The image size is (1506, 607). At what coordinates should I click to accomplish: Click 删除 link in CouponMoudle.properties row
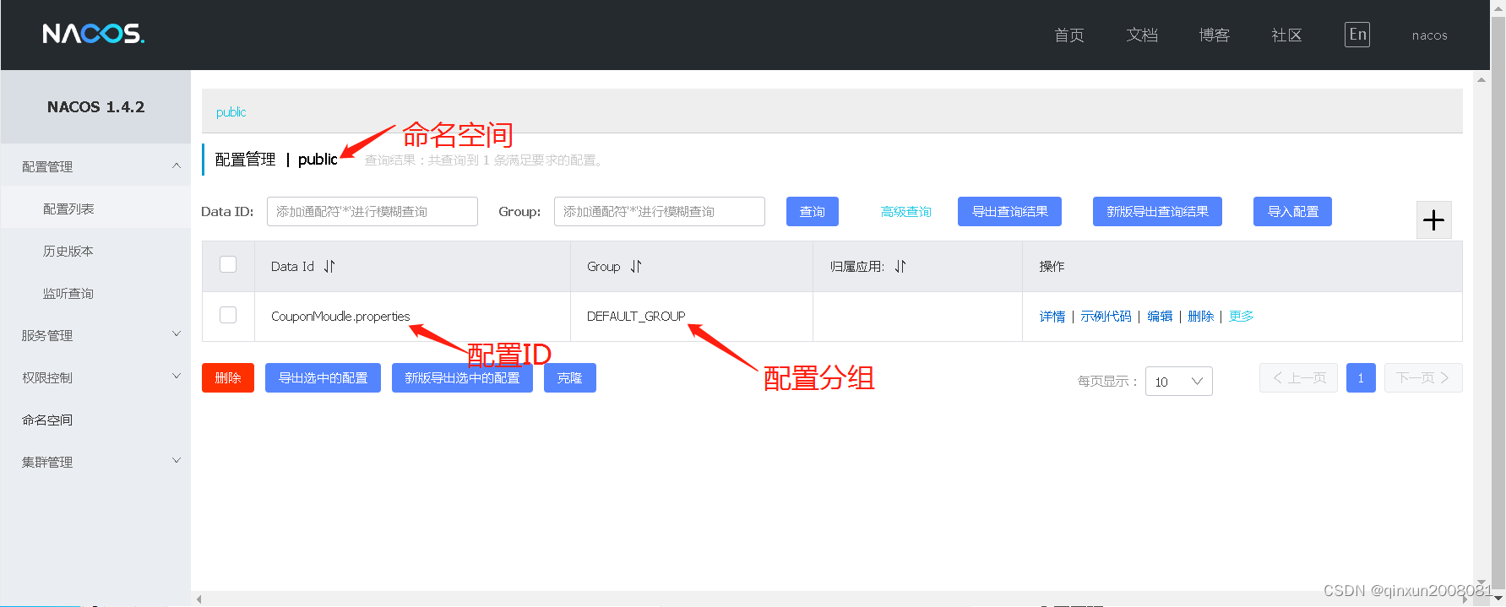1200,317
